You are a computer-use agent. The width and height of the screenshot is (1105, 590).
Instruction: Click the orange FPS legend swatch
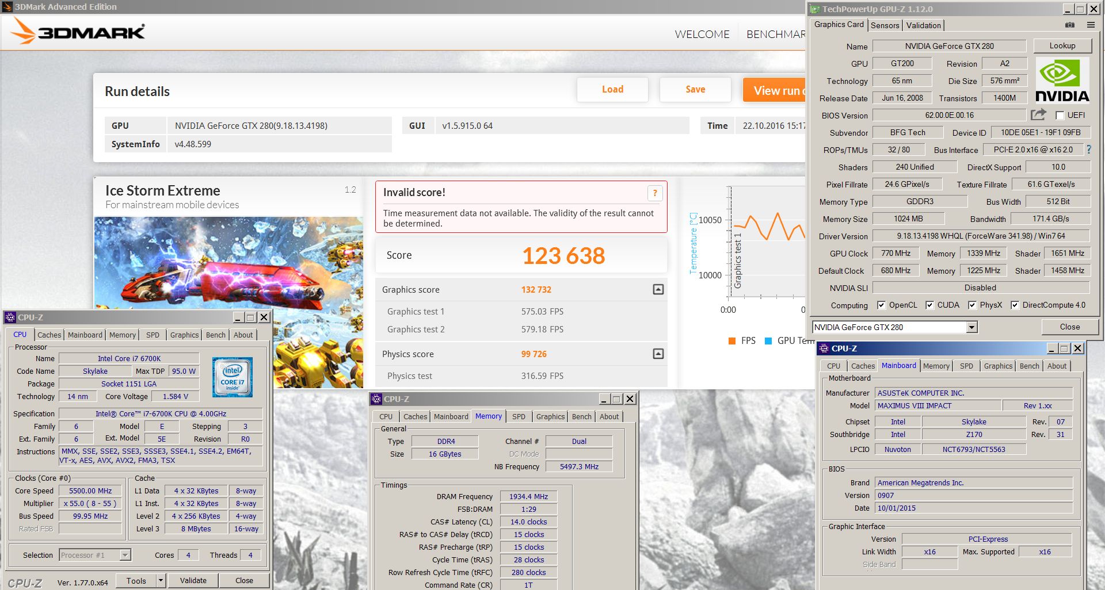[x=732, y=341]
